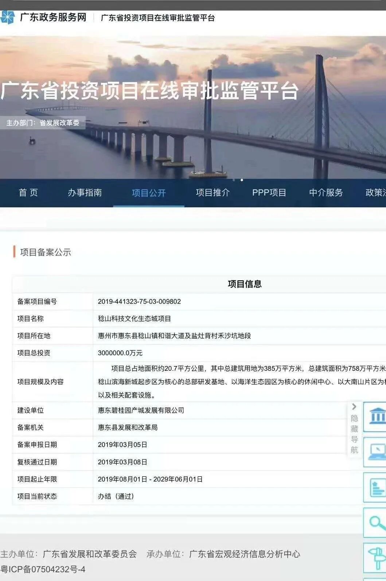Collapse side navigation with the chevron arrow
The image size is (386, 581).
354,407
